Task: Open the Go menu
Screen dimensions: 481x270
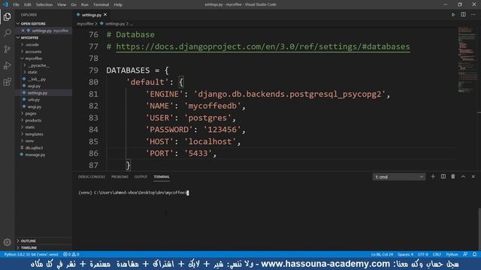Action: click(x=74, y=4)
